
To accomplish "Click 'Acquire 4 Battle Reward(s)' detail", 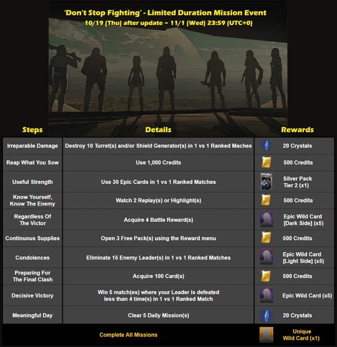I will tap(158, 220).
